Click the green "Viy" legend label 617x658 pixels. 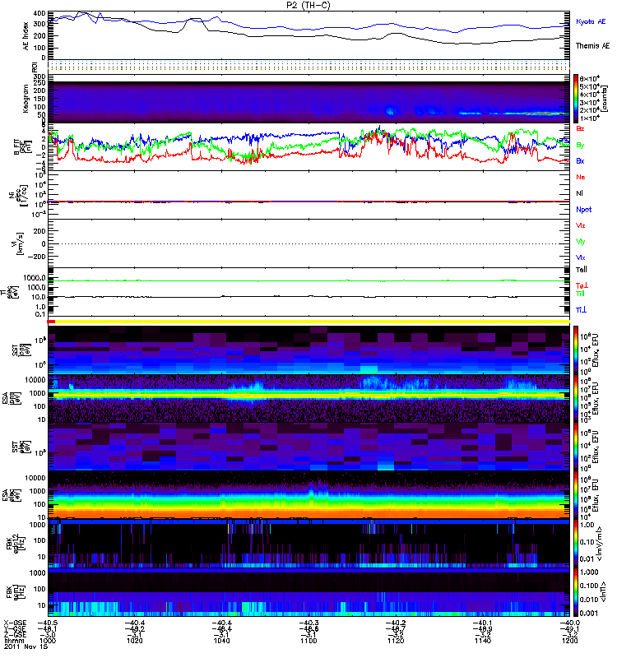(x=580, y=242)
